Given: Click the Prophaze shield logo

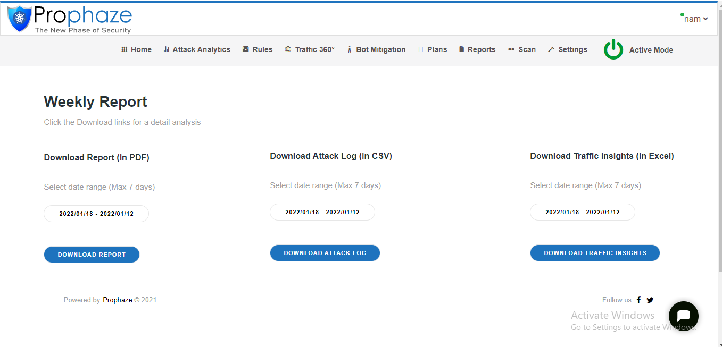Looking at the screenshot, I should pyautogui.click(x=20, y=19).
